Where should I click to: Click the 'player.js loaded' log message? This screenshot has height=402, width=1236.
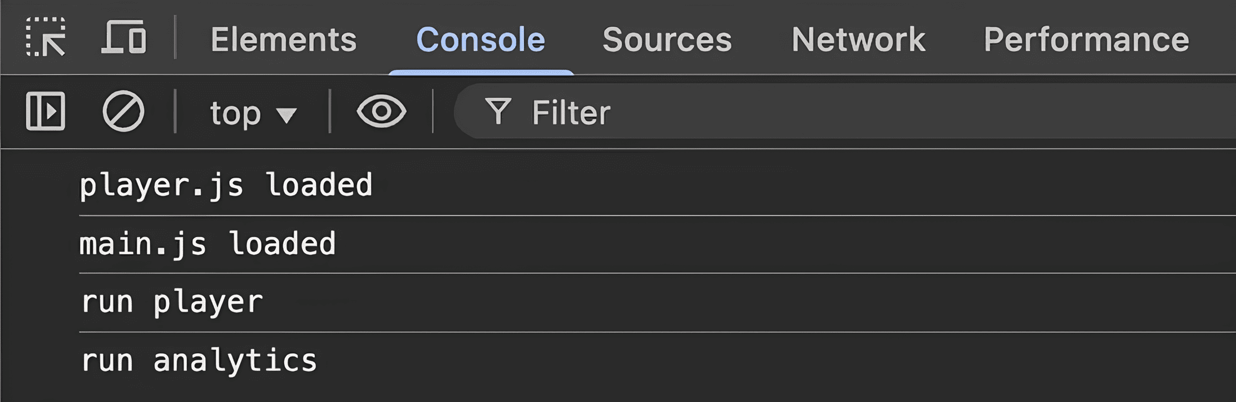click(226, 185)
